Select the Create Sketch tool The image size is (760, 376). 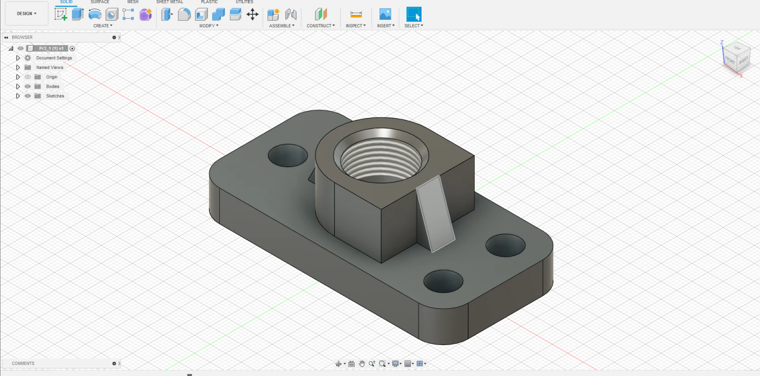click(61, 14)
